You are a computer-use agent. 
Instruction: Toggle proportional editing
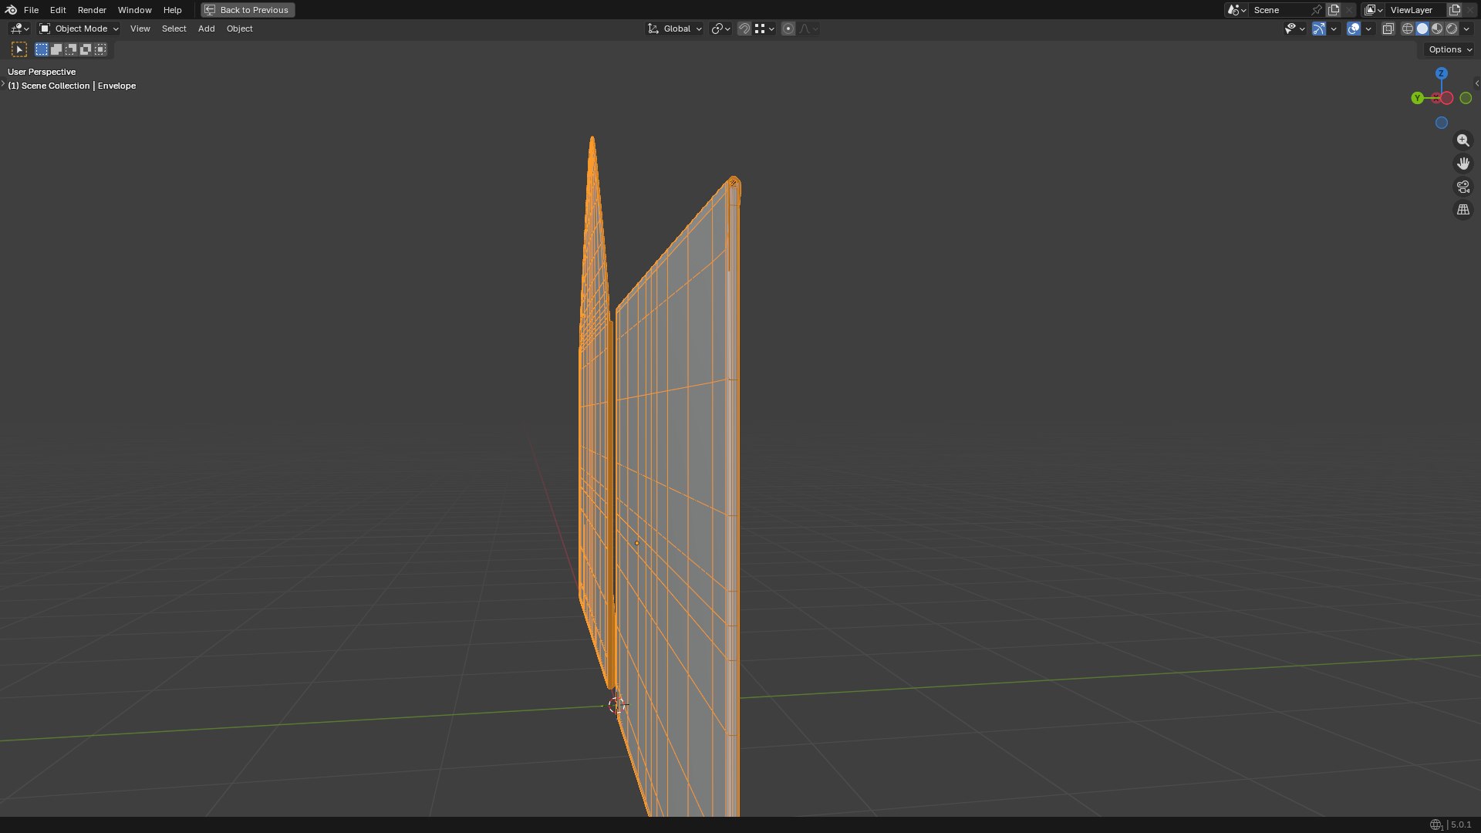pos(788,29)
